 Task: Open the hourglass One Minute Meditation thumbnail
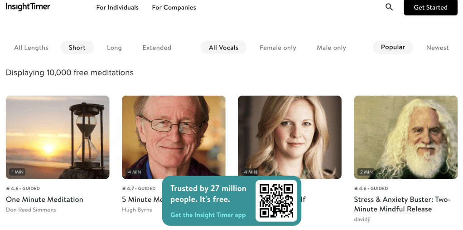58,137
